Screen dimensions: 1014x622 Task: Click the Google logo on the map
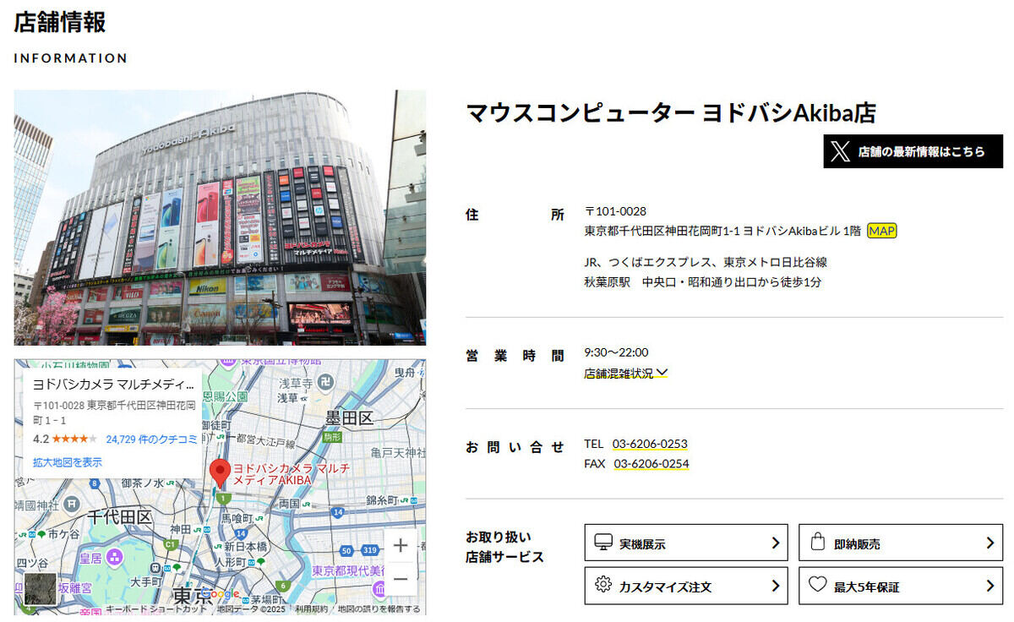[219, 594]
